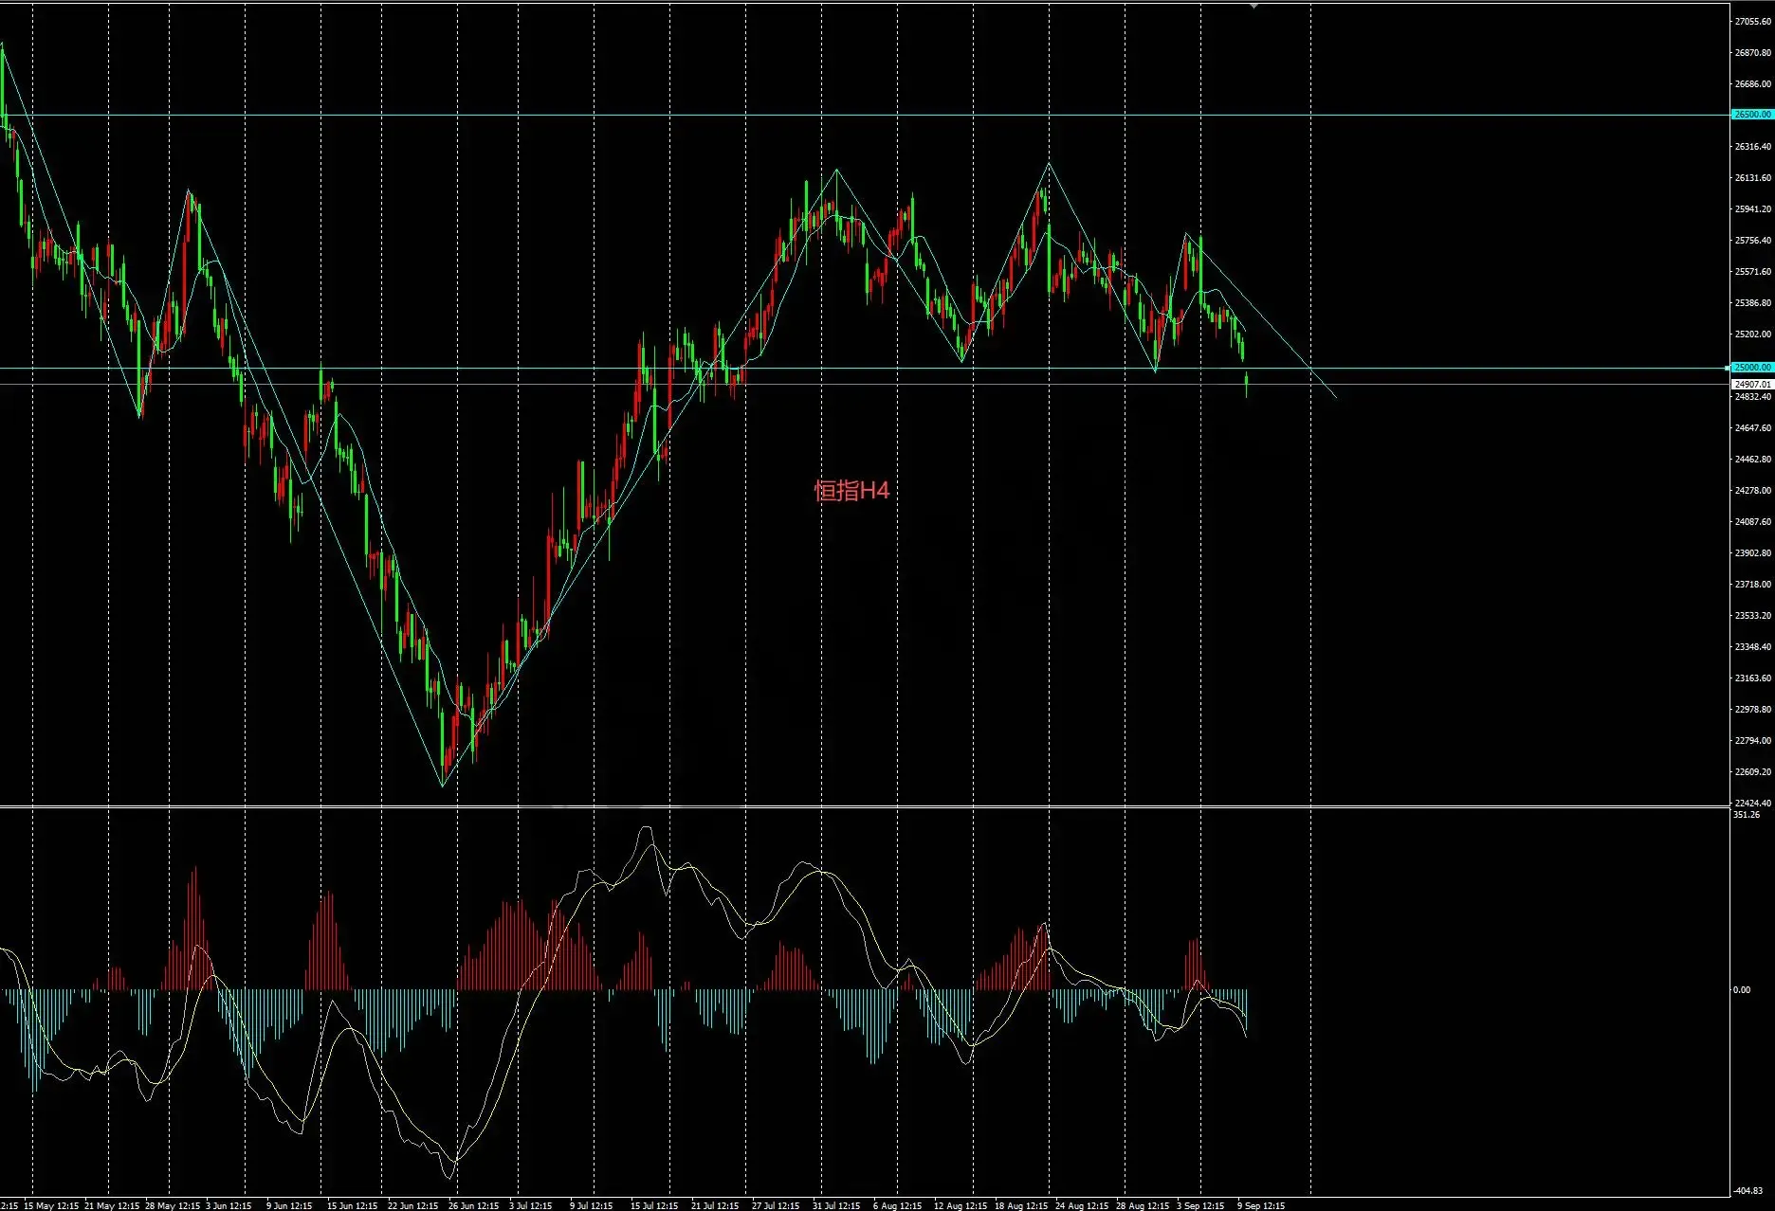Click the small square handle on 25000 line
Screen dimensions: 1775x1211
(1727, 368)
